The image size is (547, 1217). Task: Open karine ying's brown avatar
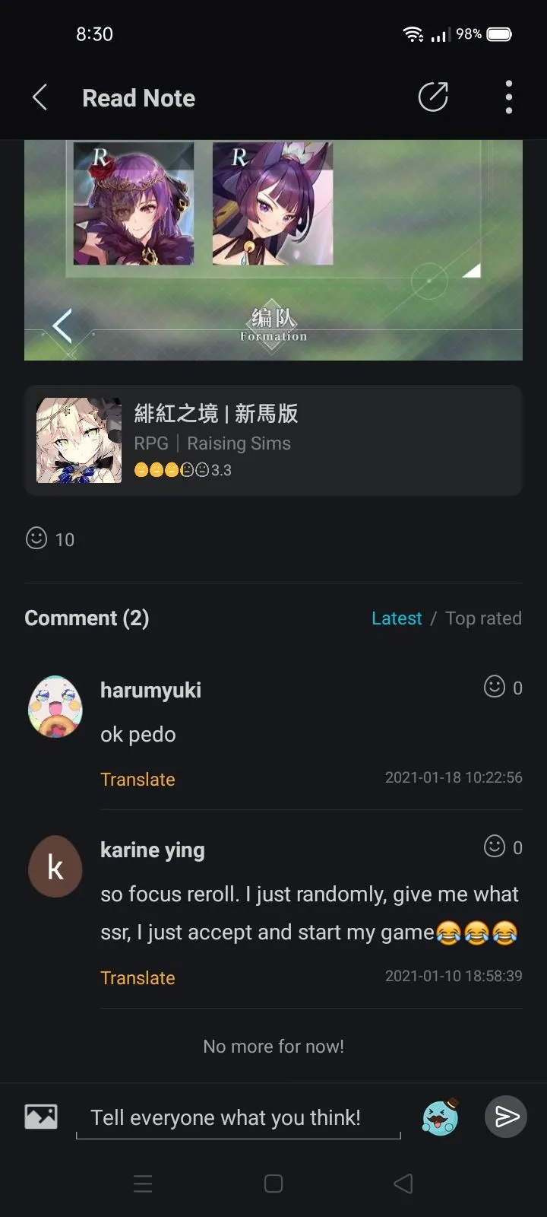click(x=55, y=866)
